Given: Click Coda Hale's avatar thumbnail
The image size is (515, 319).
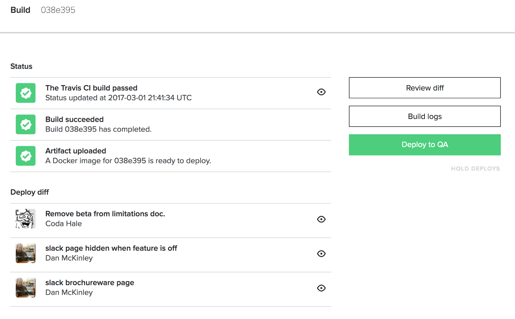Looking at the screenshot, I should (26, 219).
